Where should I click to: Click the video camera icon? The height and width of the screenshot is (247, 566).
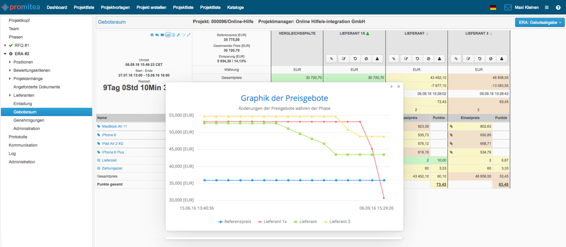coord(162,35)
